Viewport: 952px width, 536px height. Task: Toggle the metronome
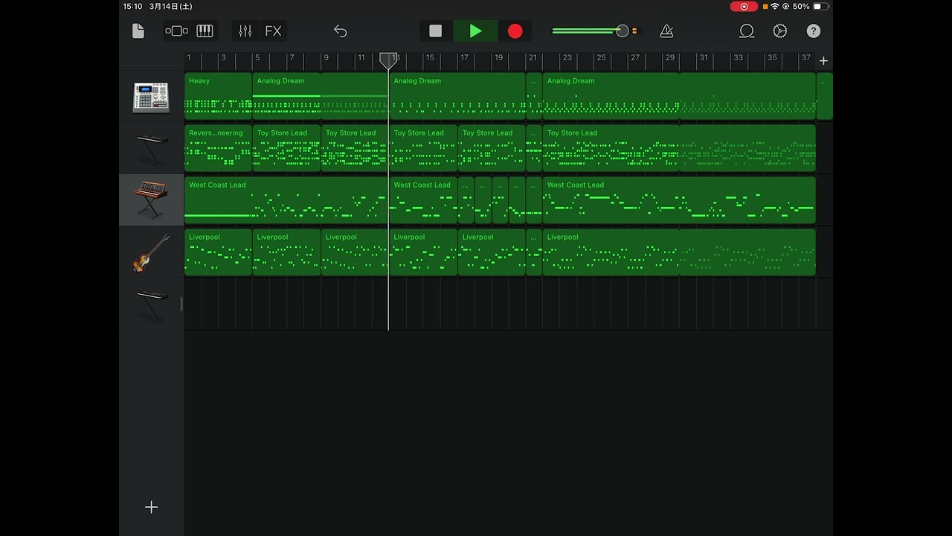pos(666,31)
